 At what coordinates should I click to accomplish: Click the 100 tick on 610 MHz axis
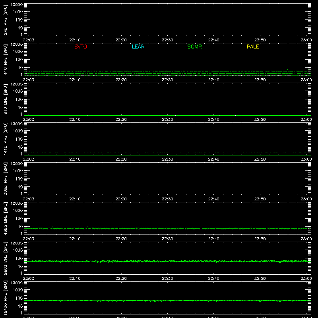coord(19,99)
